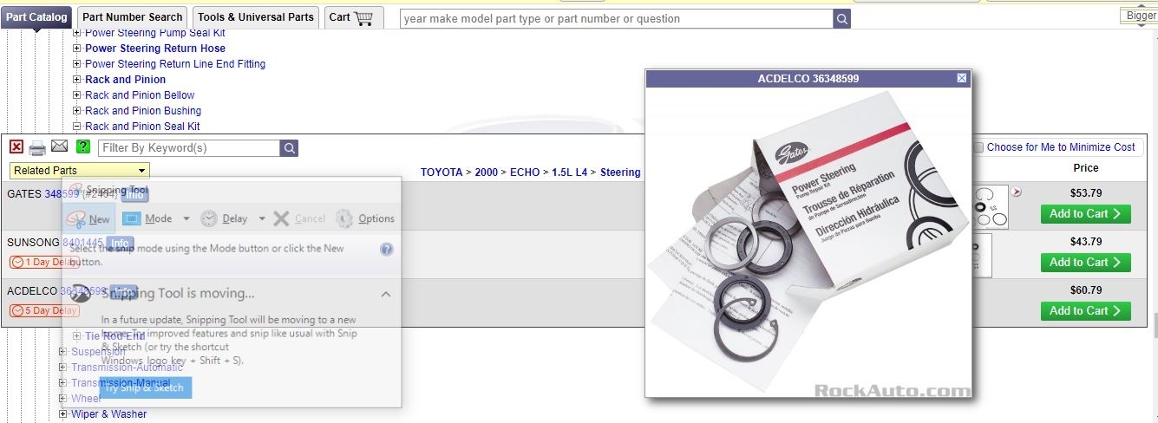
Task: Click the keyword filter magnifier icon
Action: click(x=289, y=147)
